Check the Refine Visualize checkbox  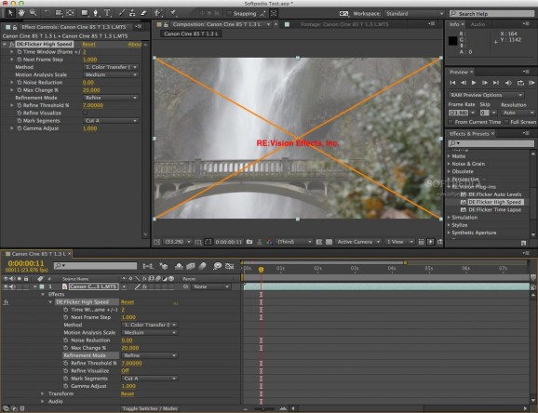[85, 113]
